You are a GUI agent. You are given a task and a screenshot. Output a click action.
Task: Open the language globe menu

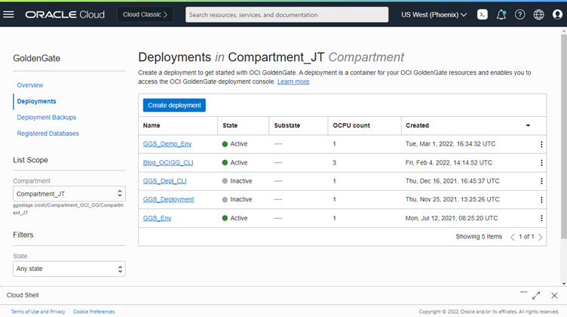pyautogui.click(x=538, y=14)
